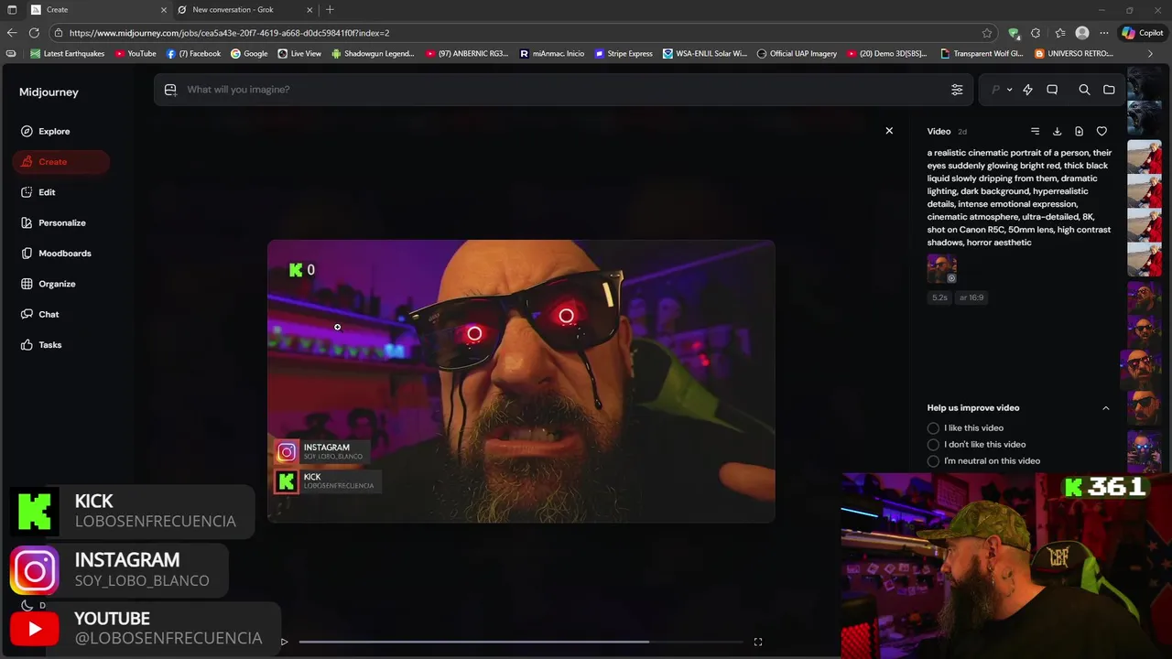
Task: Bookmark page with the star icon
Action: coord(987,33)
